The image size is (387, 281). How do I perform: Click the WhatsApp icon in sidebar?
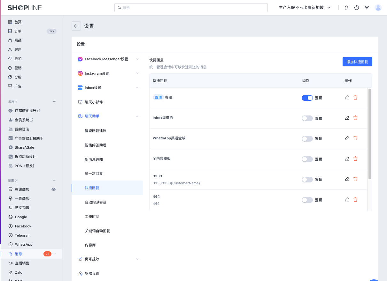point(11,244)
